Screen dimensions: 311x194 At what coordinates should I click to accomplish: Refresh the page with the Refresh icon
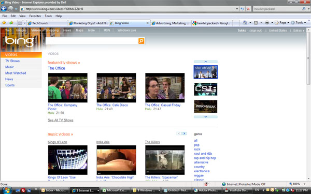243,9
